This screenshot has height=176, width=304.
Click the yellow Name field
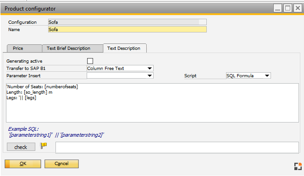(x=127, y=29)
